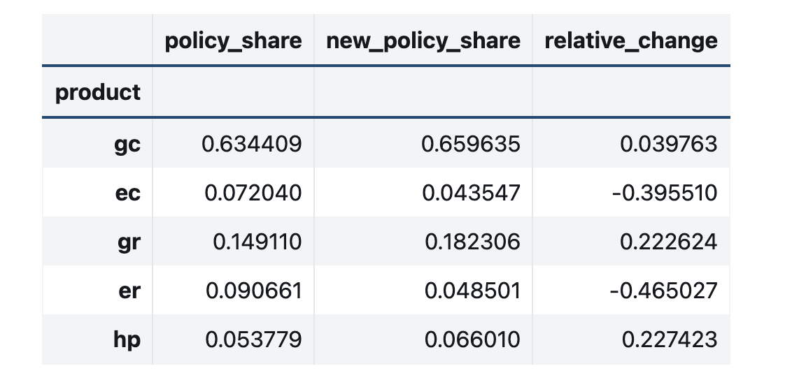Viewport: 806px width, 380px height.
Task: Click the er relative_change value -0.465027
Action: 663,291
